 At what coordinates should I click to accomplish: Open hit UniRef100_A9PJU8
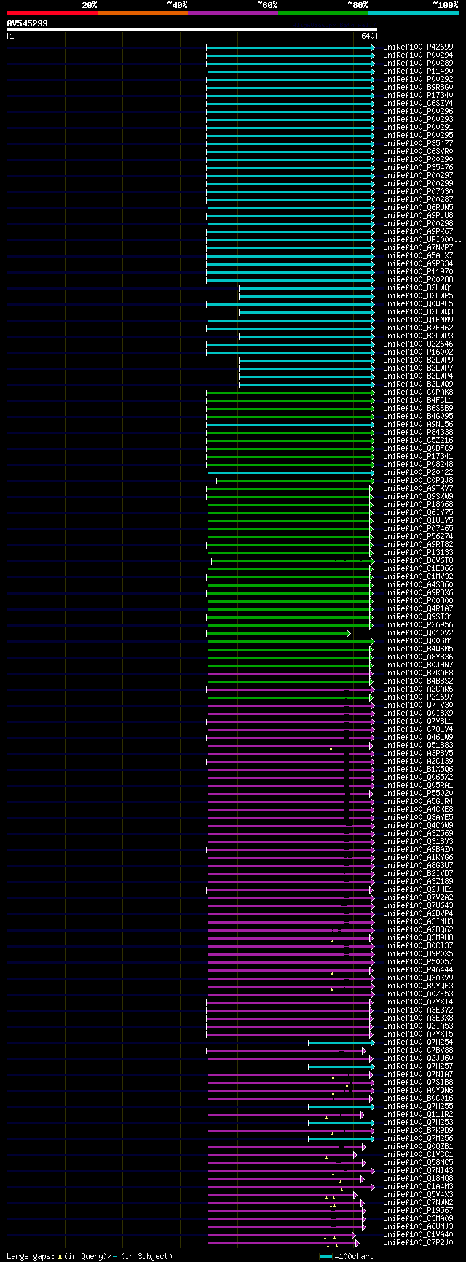(418, 215)
